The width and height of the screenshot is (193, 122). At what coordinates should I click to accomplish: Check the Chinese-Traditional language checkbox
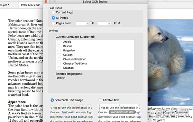[x=59, y=64]
